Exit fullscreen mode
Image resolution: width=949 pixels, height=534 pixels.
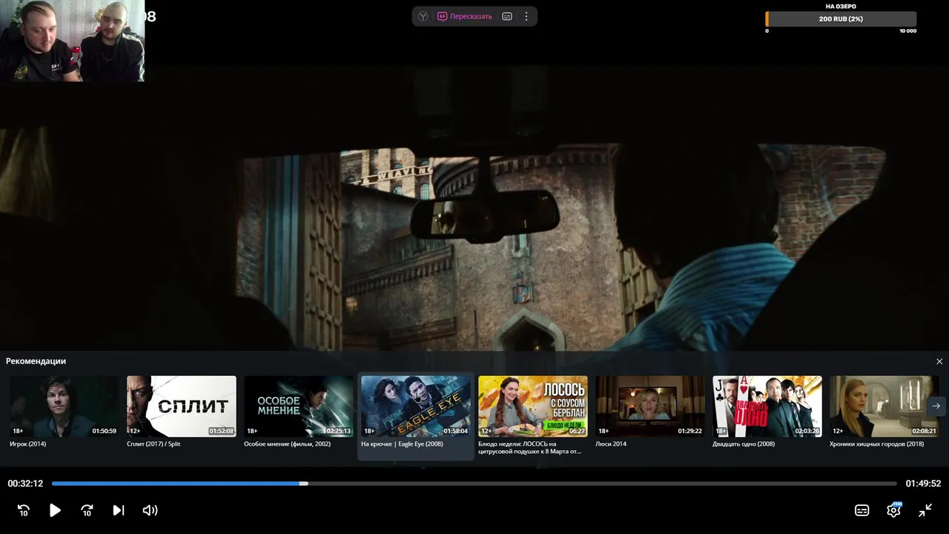[925, 510]
